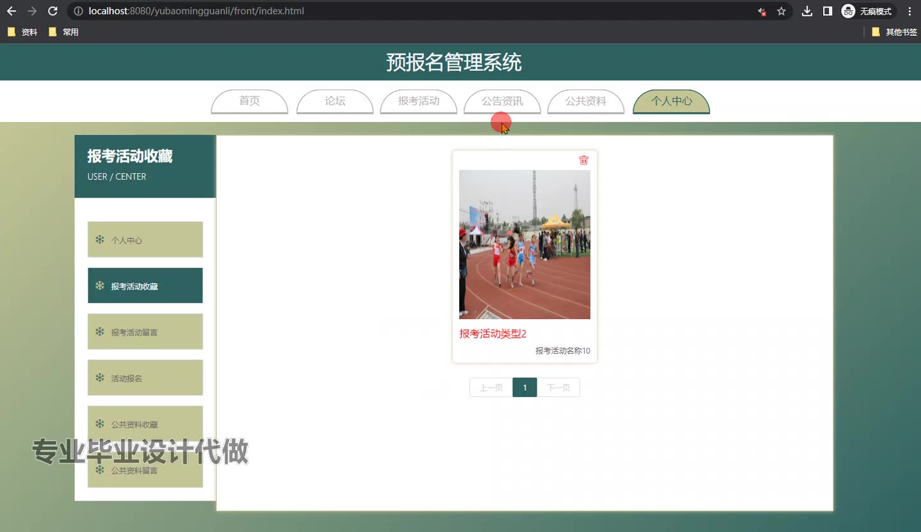The image size is (921, 532).
Task: Open 活动报名 sidebar item
Action: click(145, 378)
